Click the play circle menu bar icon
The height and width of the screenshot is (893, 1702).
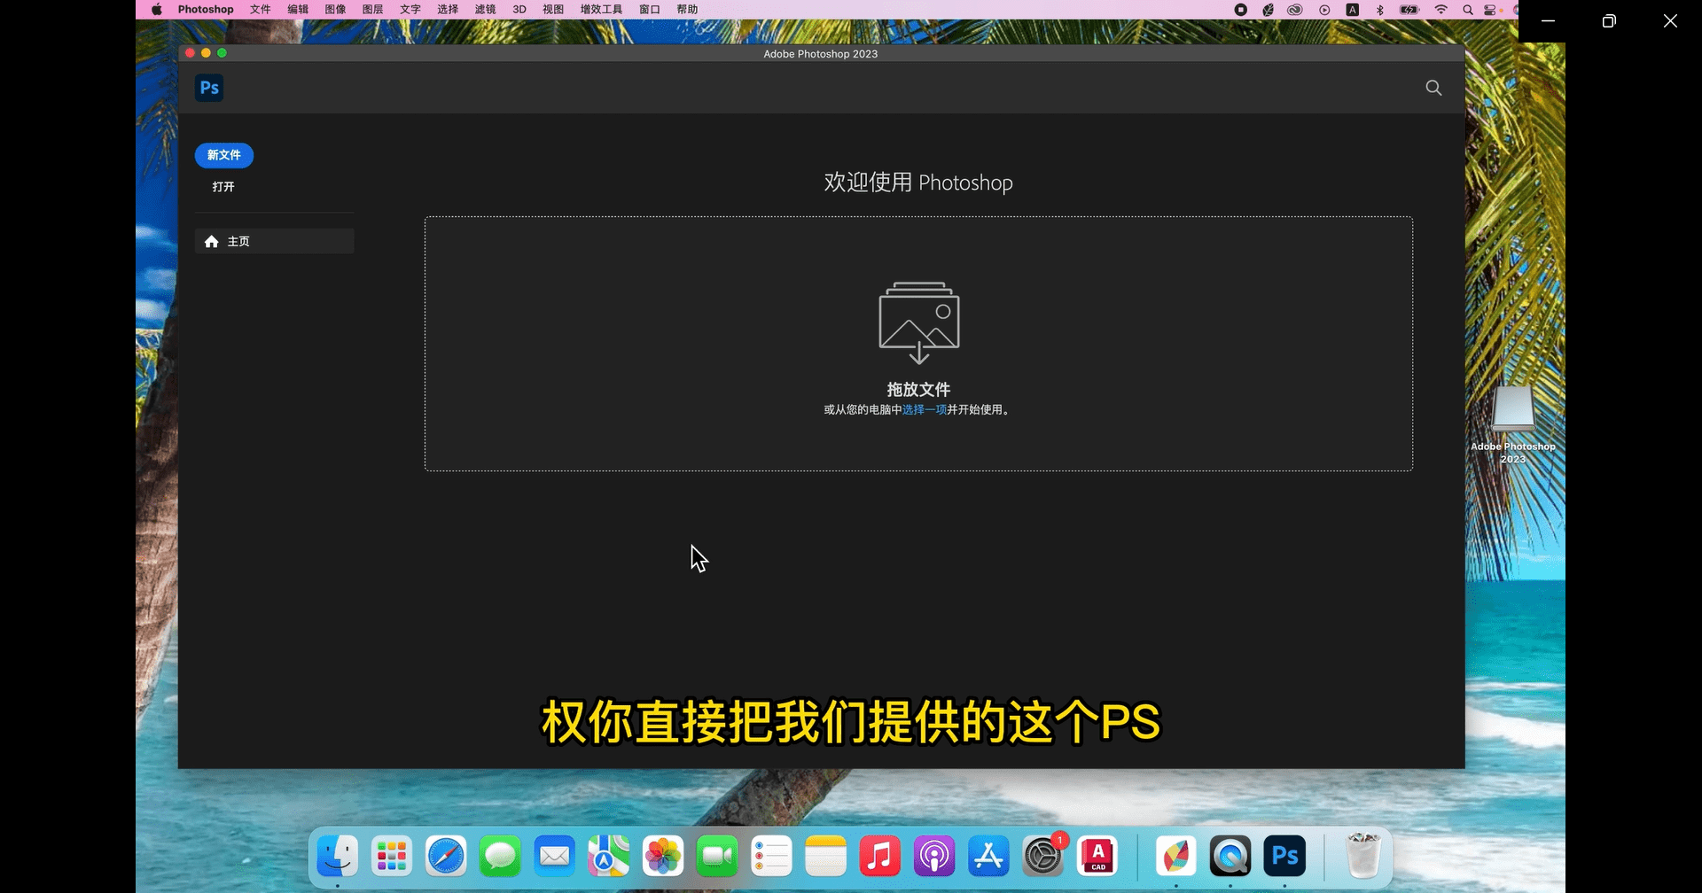1324,10
